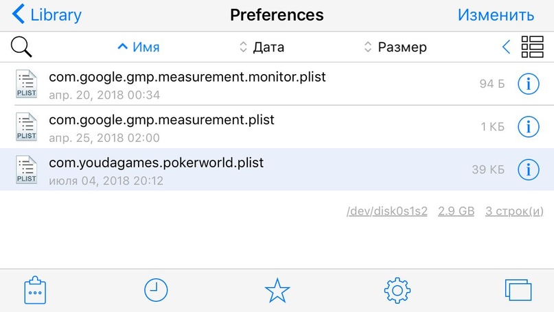Open the settings gear icon
The image size is (554, 312).
coord(397,290)
